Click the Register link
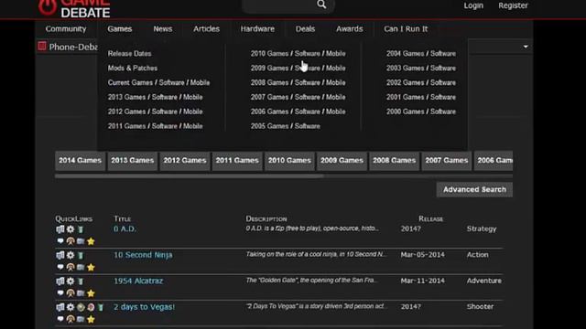Viewport: 586px width, 329px height. click(x=513, y=5)
